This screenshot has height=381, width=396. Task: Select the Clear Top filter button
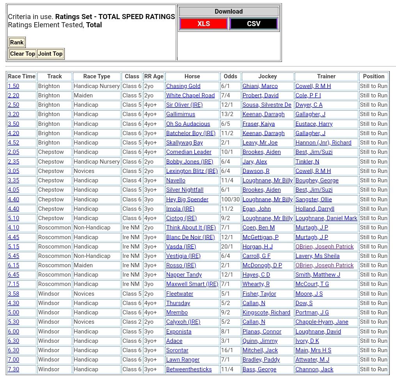click(x=22, y=54)
